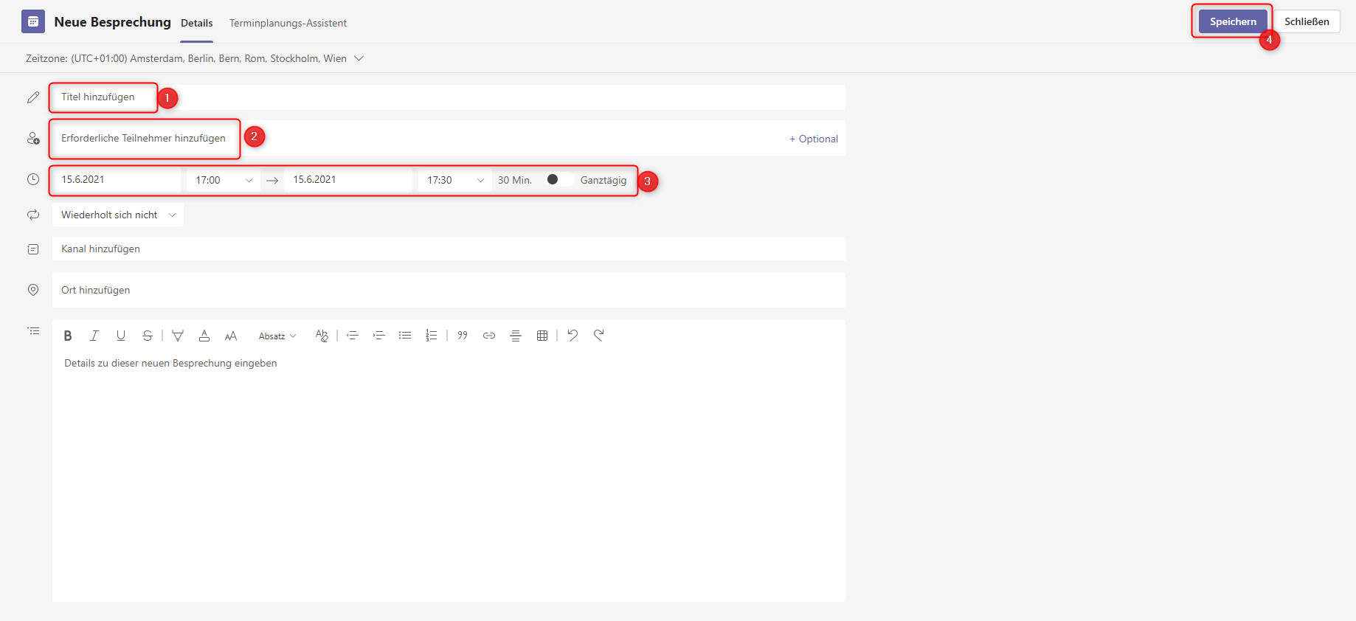
Task: Switch to the Terminplanungs-Assistent tab
Action: tap(288, 23)
